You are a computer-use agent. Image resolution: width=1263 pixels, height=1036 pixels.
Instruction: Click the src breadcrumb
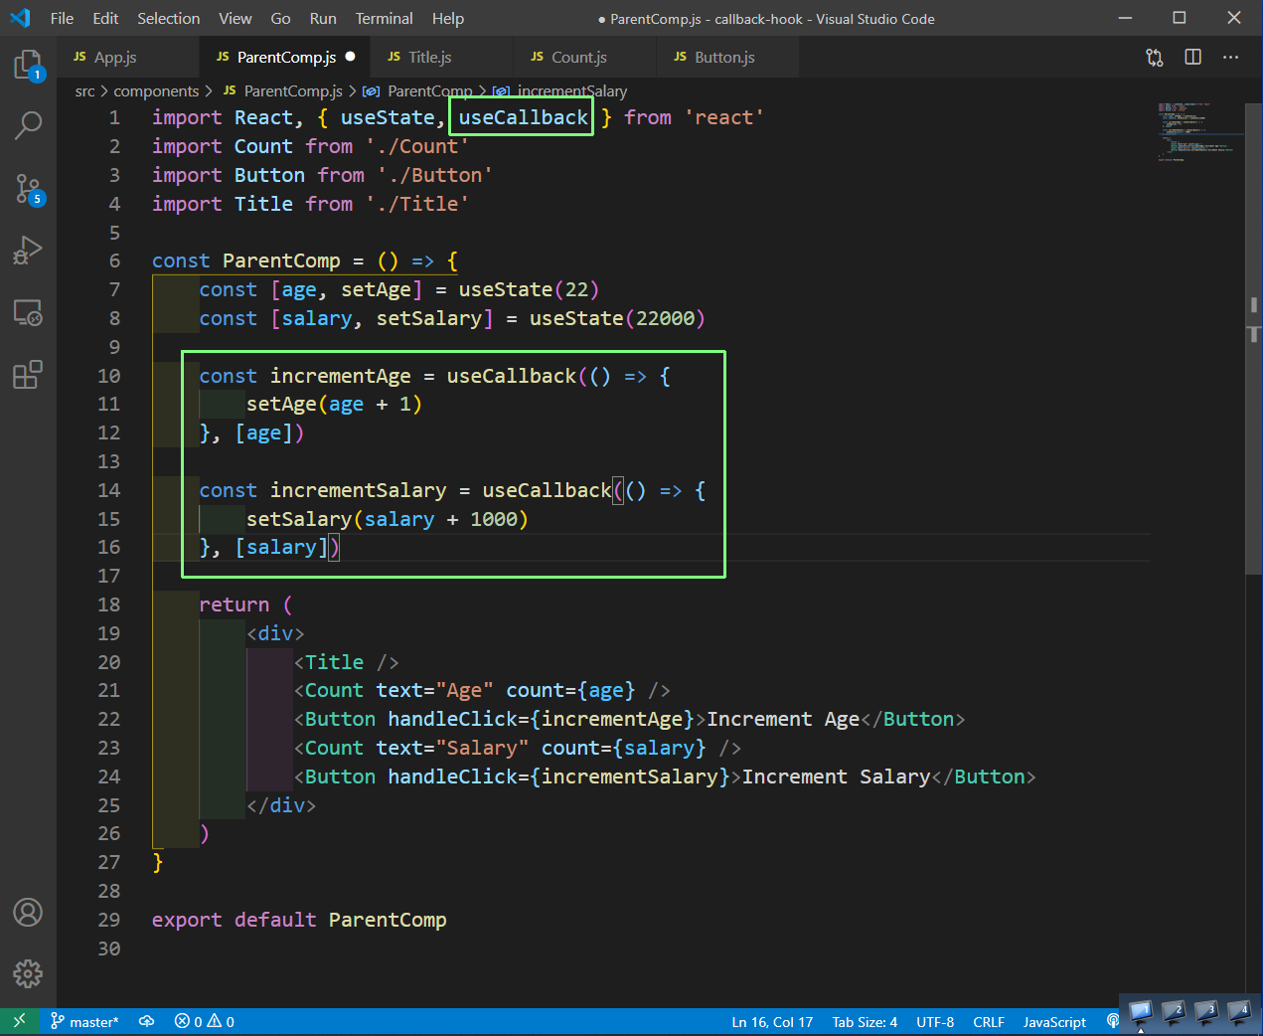(85, 91)
